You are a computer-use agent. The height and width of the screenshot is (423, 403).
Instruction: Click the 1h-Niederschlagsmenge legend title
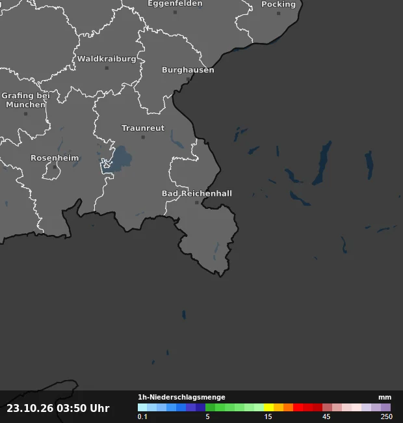(x=181, y=397)
